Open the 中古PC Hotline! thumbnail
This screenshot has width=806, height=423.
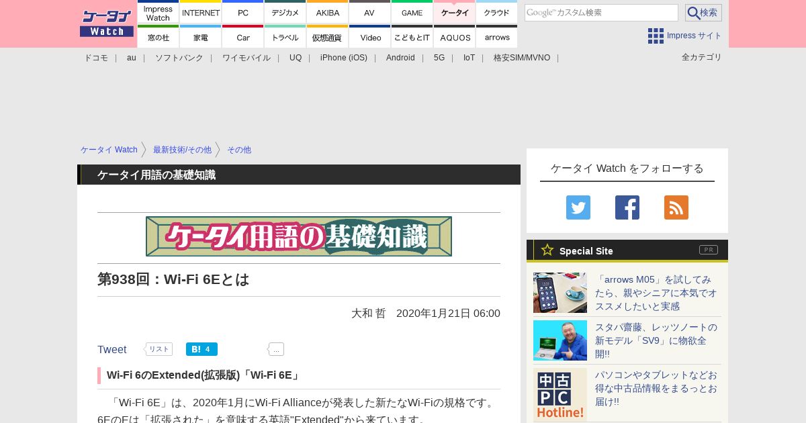[560, 395]
